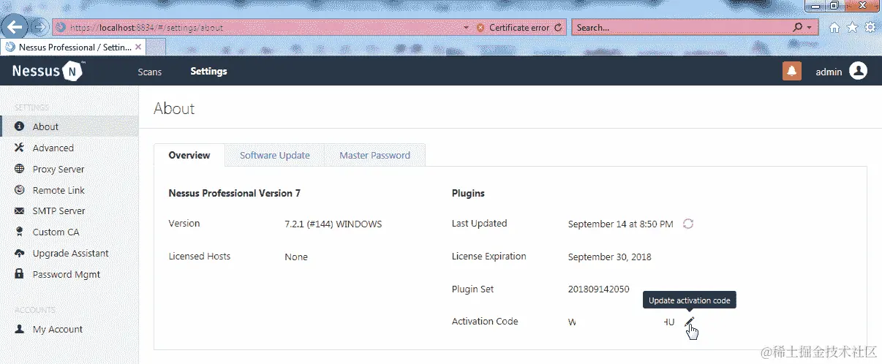Open the Upgrade Assistant page
The image size is (882, 364).
click(69, 253)
